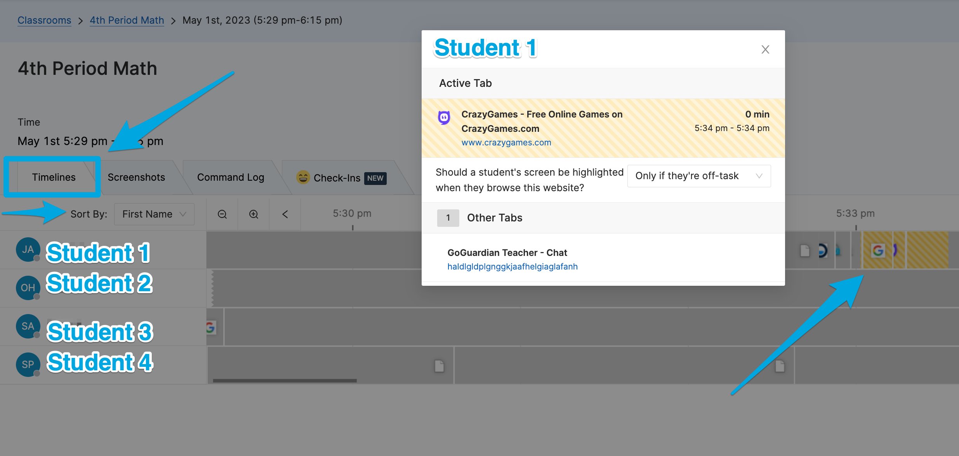Click the SA avatar for Student 3

(28, 326)
